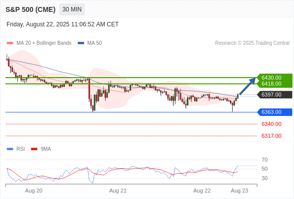Click the RSI 70 level label
The width and height of the screenshot is (294, 199).
click(x=265, y=160)
